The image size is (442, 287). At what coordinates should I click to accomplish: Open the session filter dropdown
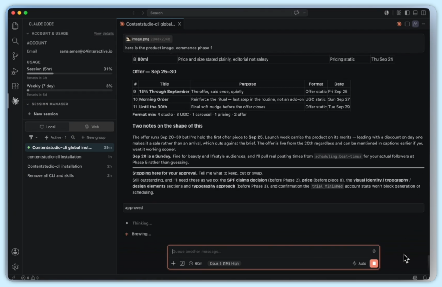pyautogui.click(x=33, y=137)
